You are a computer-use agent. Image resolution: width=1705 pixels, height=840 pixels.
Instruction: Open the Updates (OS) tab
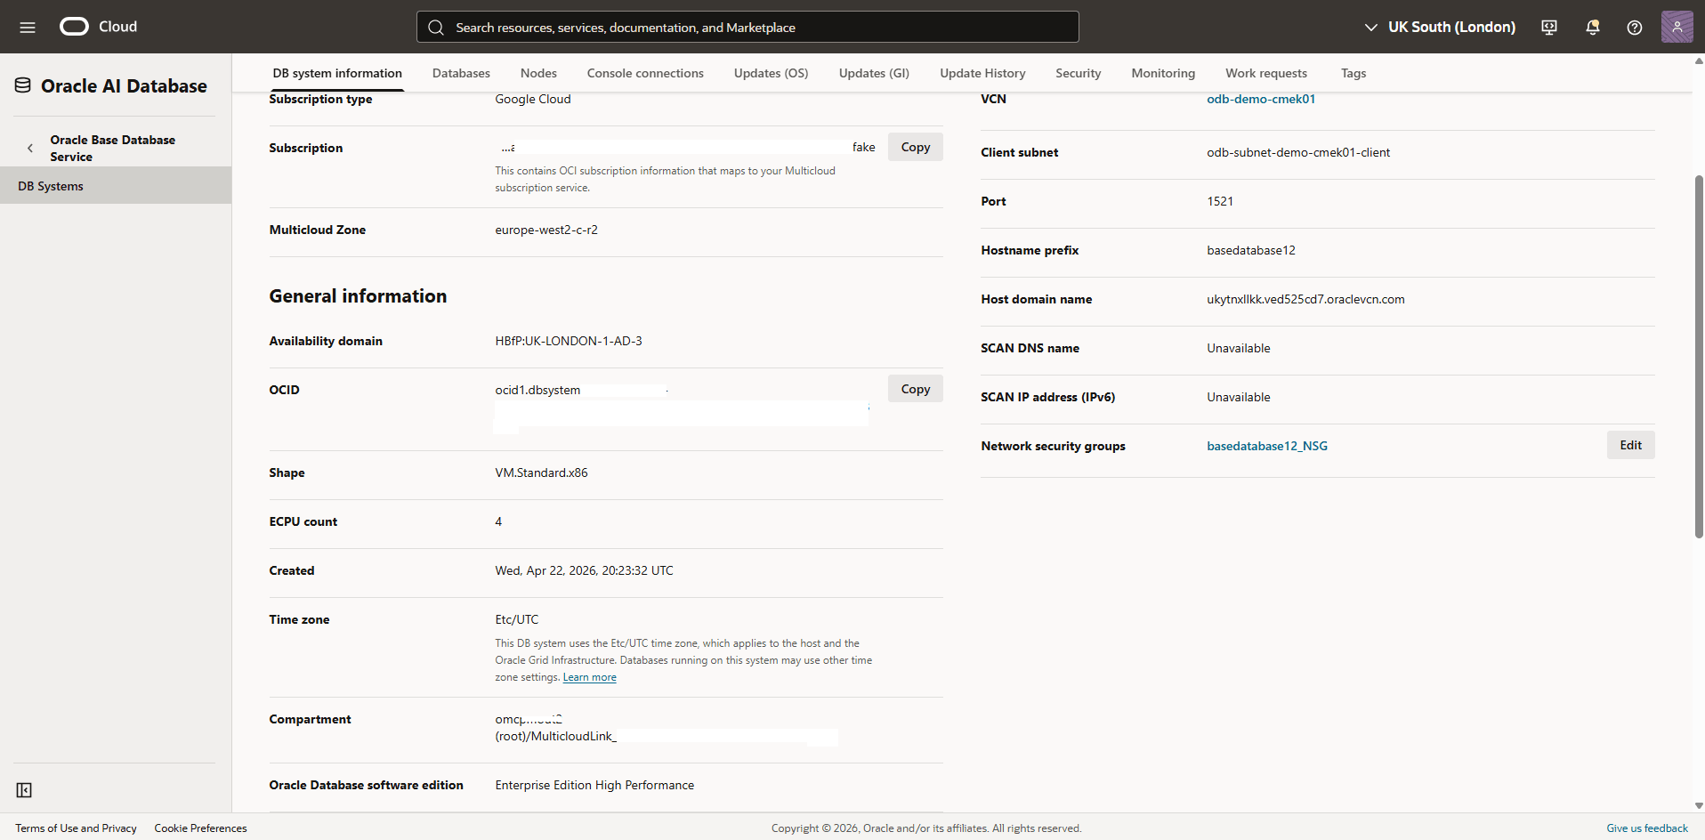click(x=772, y=73)
